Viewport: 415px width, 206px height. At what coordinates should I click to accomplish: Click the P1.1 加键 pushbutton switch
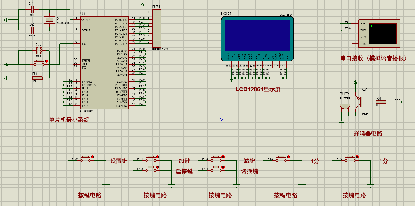point(151,159)
